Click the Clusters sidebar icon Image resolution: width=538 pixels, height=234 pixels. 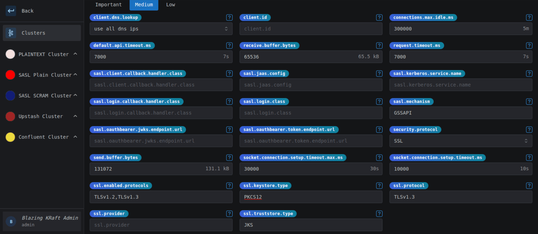click(x=11, y=33)
